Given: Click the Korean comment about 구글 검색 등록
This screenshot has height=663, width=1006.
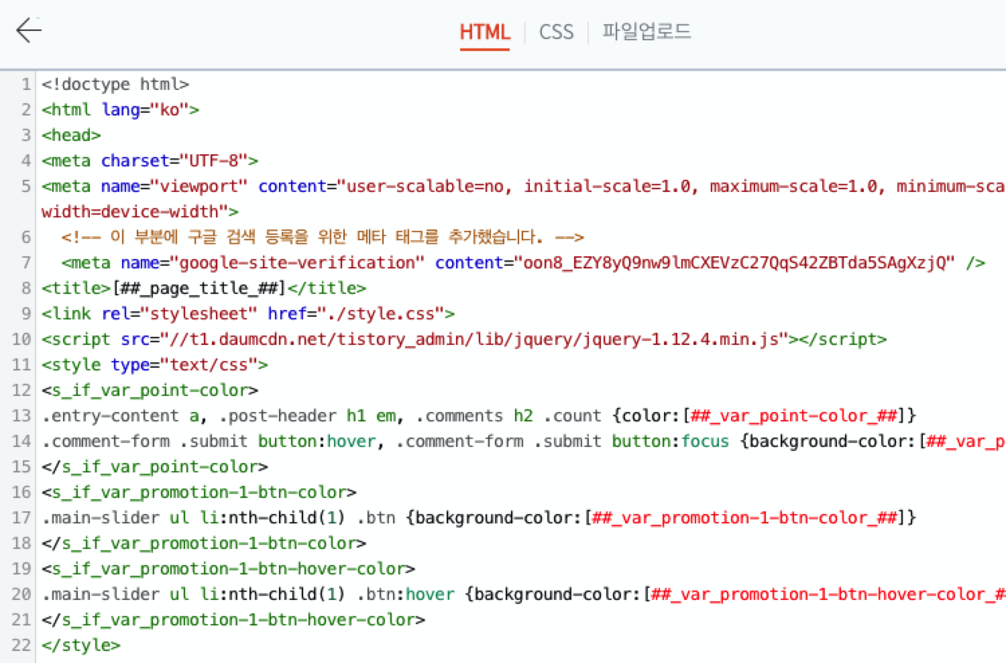Looking at the screenshot, I should click(x=323, y=238).
